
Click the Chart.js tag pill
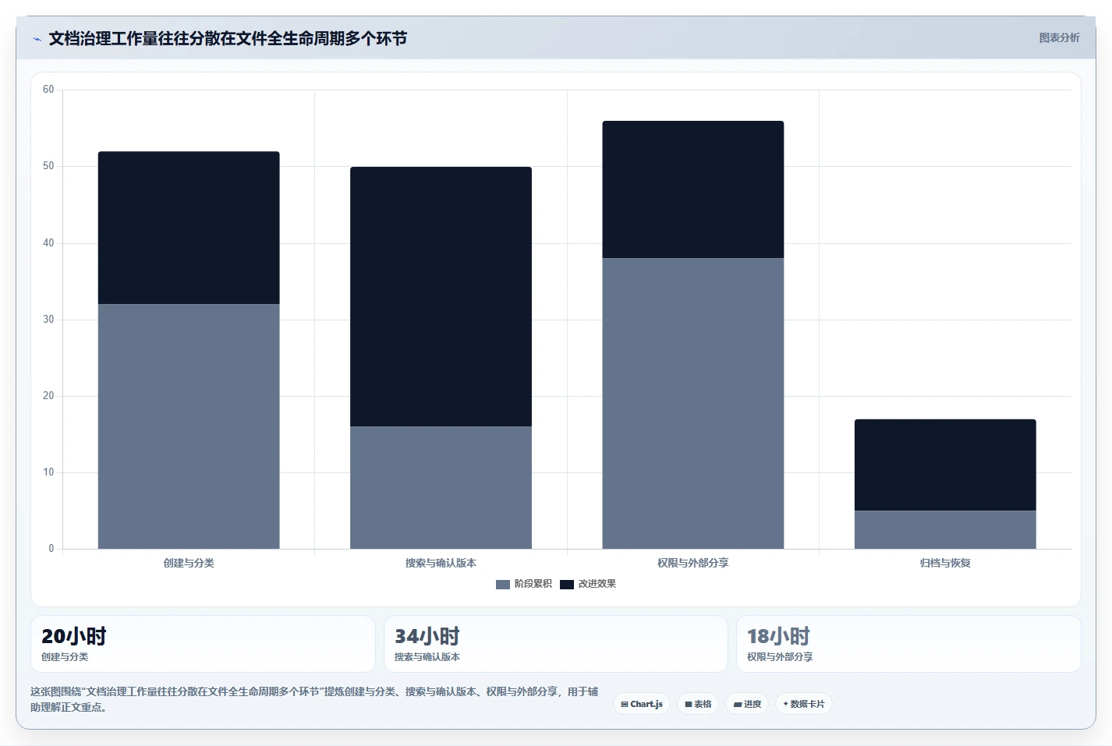(642, 704)
